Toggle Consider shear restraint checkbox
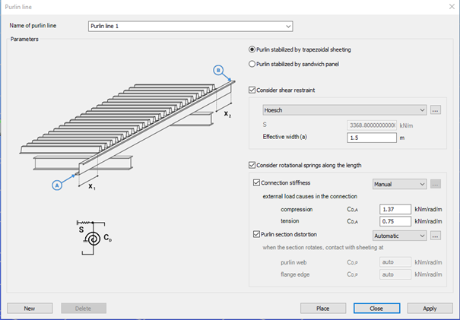 pos(252,90)
